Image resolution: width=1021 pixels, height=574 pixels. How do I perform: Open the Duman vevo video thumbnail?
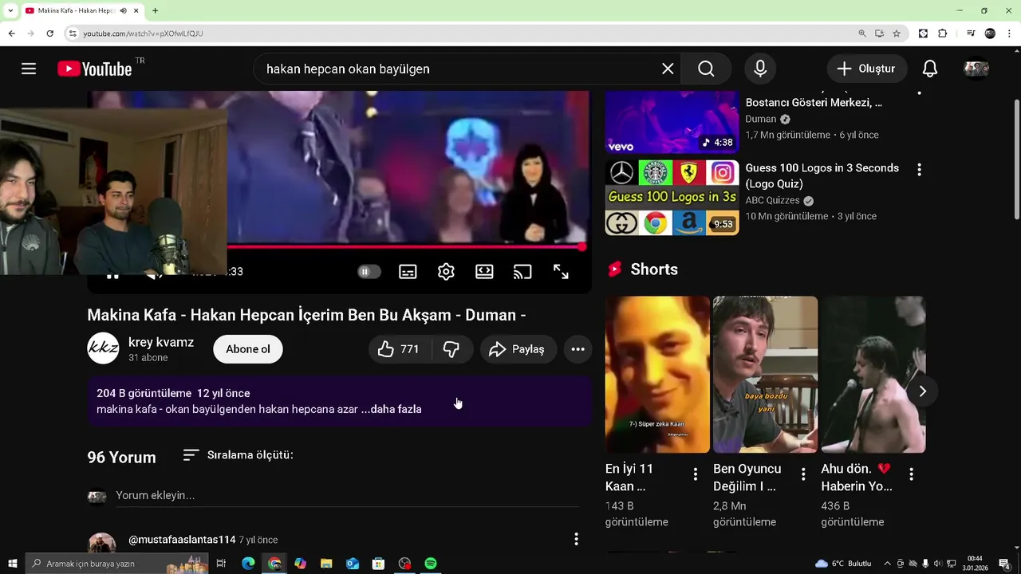click(672, 122)
